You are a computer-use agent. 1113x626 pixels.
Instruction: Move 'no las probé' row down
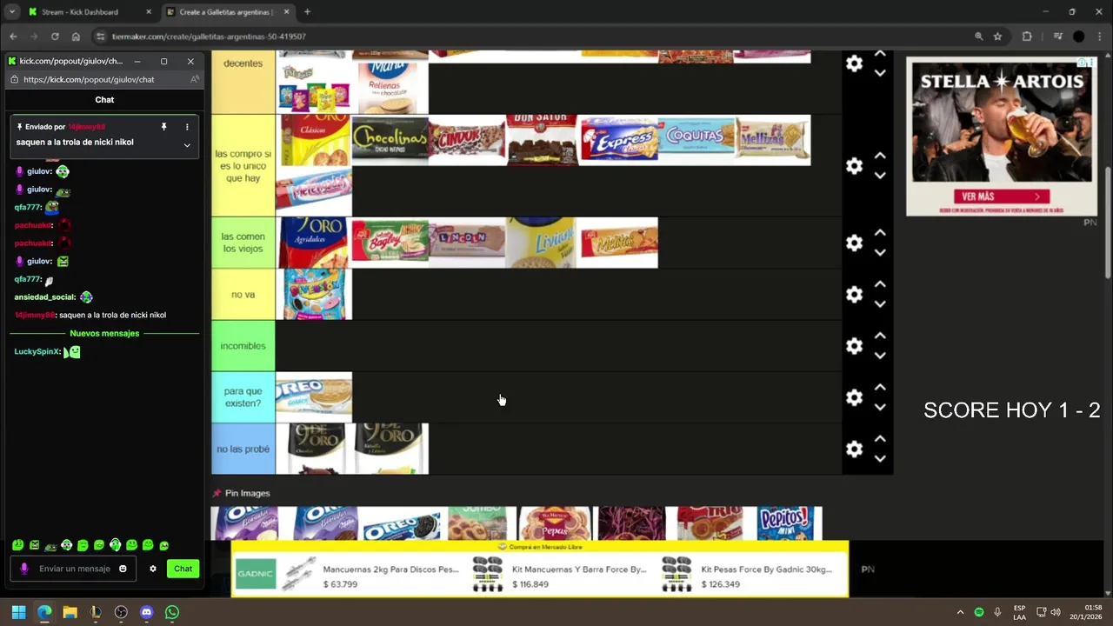click(880, 458)
